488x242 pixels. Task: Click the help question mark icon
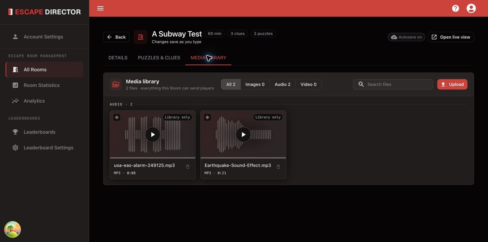coord(456,8)
